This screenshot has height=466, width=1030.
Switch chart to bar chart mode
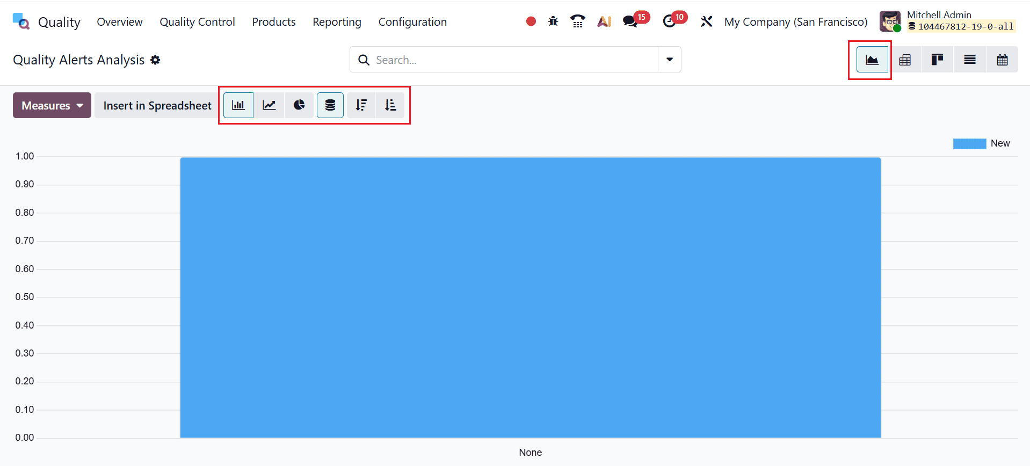click(238, 105)
